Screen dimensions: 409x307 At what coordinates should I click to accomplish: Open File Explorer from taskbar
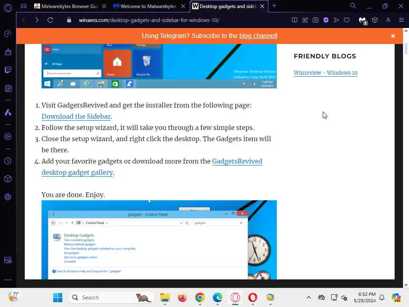click(165, 297)
